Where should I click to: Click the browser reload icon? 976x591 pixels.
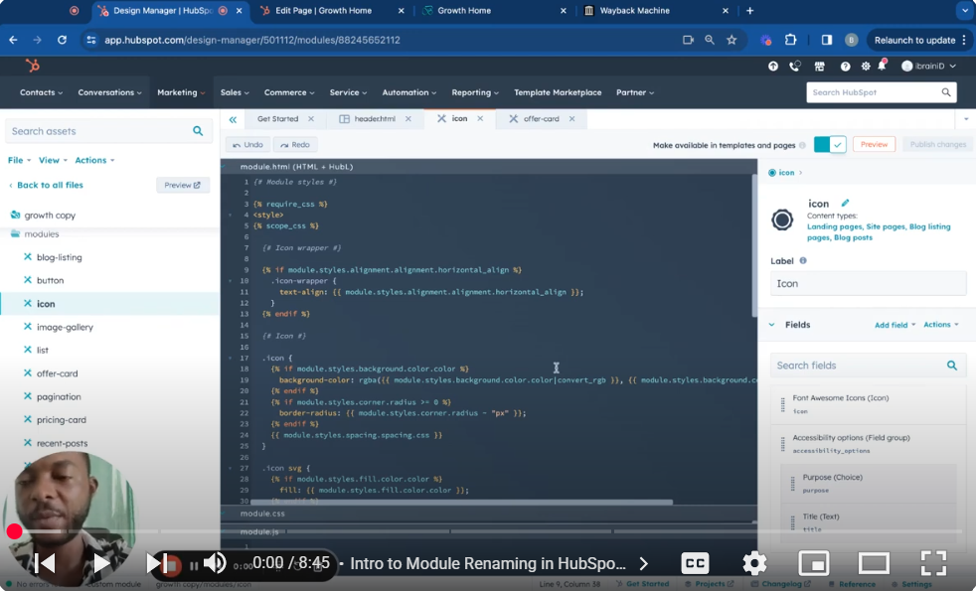click(x=62, y=40)
